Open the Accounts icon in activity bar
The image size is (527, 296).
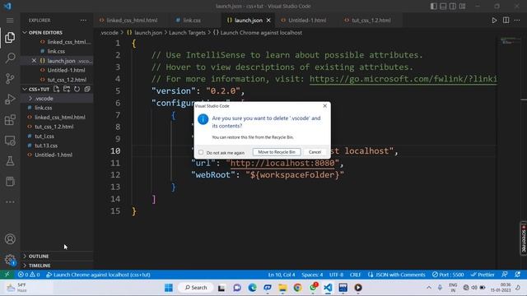10,239
